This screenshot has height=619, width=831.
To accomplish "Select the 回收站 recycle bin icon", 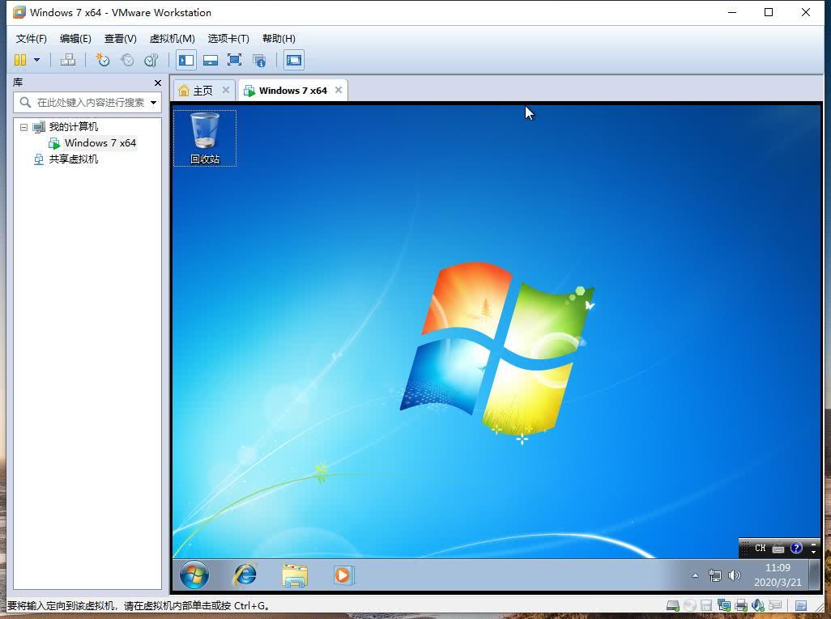I will [205, 138].
